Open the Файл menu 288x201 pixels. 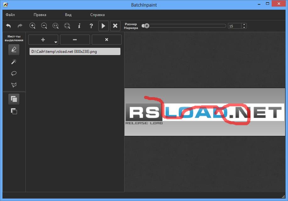pyautogui.click(x=10, y=15)
